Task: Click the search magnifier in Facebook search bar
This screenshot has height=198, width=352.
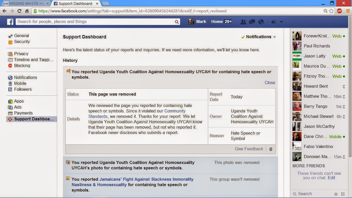Action: 177,22
